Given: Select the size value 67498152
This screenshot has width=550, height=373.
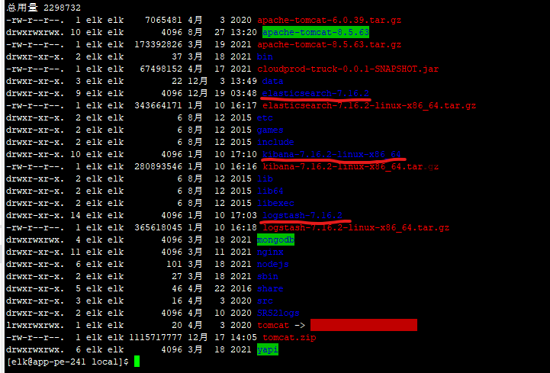Looking at the screenshot, I should point(161,69).
